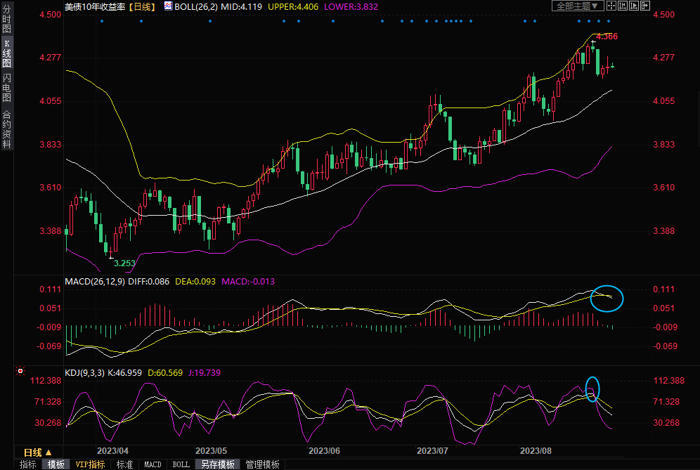Toggle the BOLL indicator button at bottom
700x470 pixels.
pos(181,464)
